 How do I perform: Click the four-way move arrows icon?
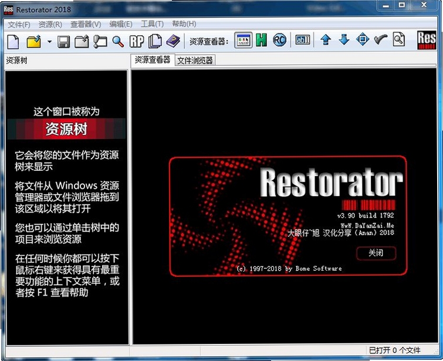(363, 39)
